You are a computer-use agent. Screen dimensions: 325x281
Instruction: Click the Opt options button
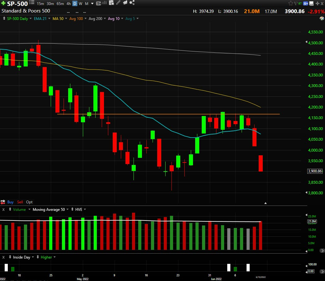pyautogui.click(x=29, y=202)
